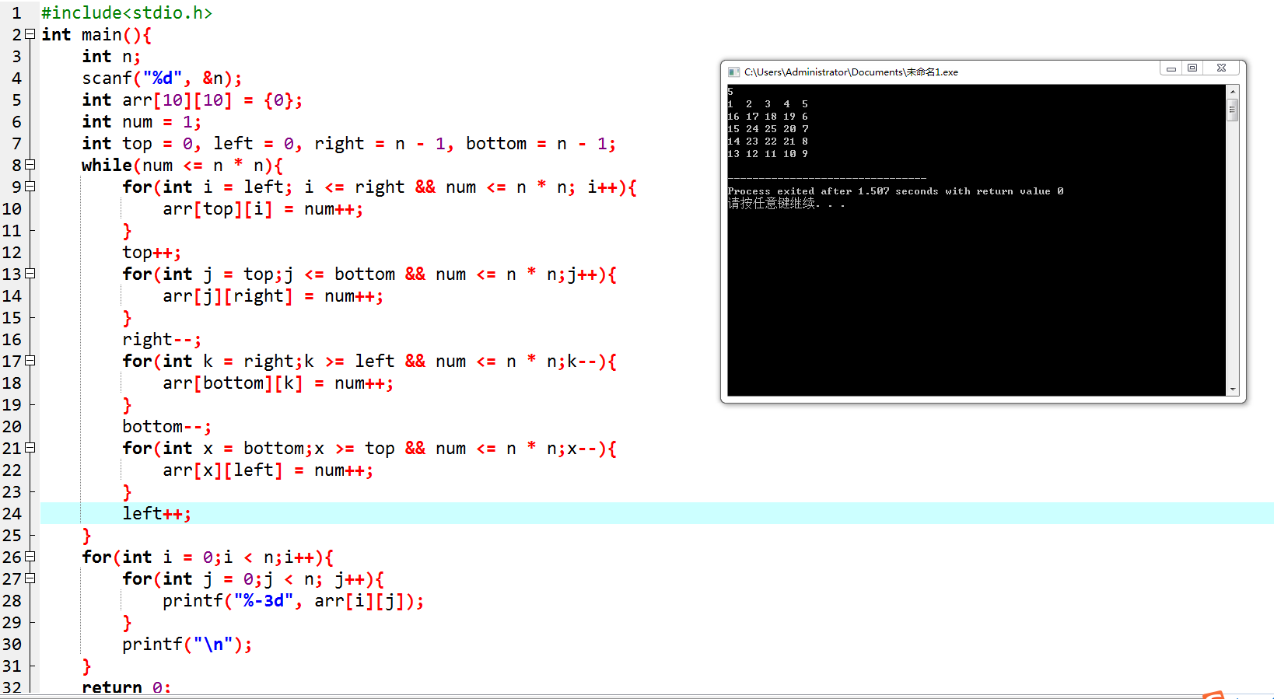Click the console title bar path text
Image resolution: width=1274 pixels, height=699 pixels.
tap(851, 72)
